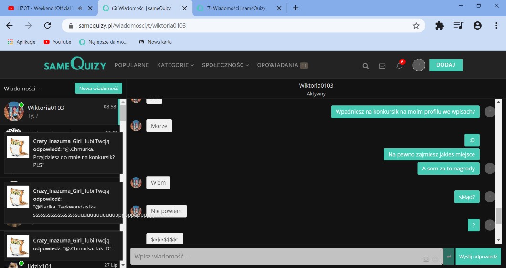Screen dimensions: 506x268
Task: Expand the Kategorie dropdown menu
Action: point(175,65)
